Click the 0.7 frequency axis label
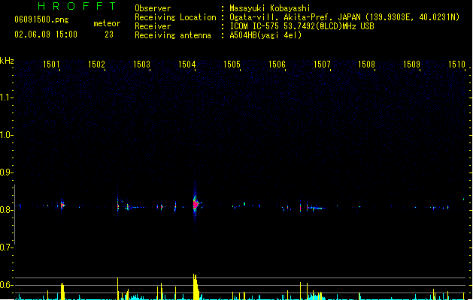Image resolution: width=473 pixels, height=300 pixels. click(x=6, y=247)
